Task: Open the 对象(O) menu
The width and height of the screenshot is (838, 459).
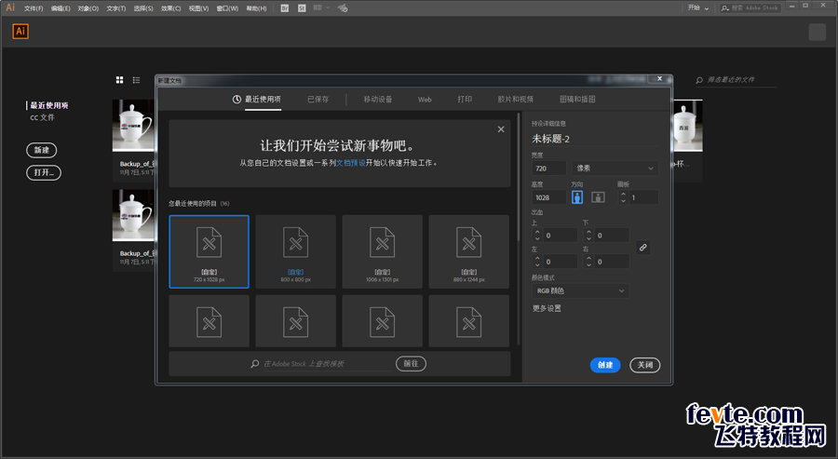Action: point(88,8)
